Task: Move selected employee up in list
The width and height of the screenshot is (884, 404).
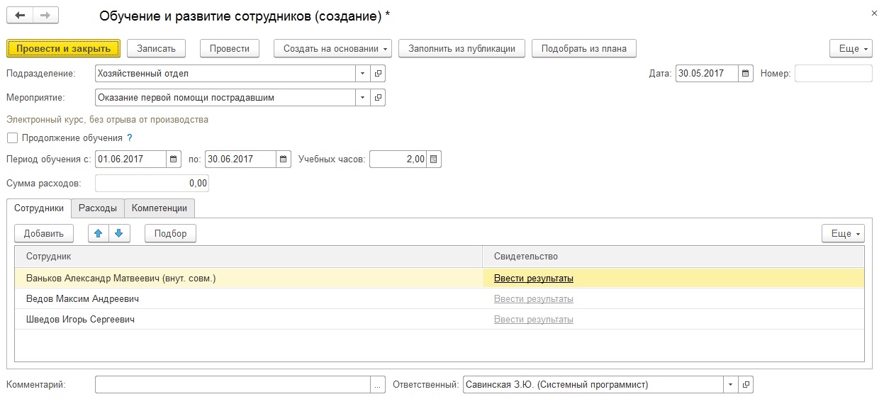Action: point(99,233)
